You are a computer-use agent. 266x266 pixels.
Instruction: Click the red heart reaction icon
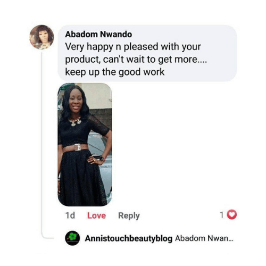pyautogui.click(x=232, y=214)
